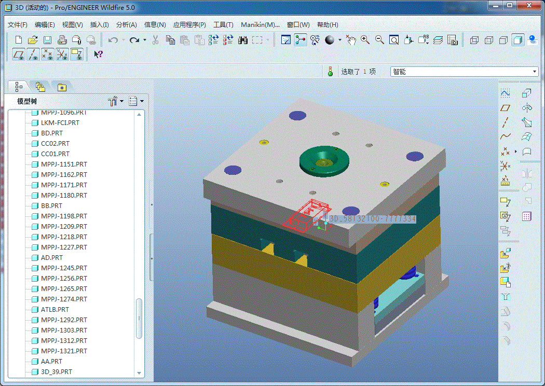The height and width of the screenshot is (386, 545).
Task: Open the smart selection filter dropdown
Action: click(535, 72)
